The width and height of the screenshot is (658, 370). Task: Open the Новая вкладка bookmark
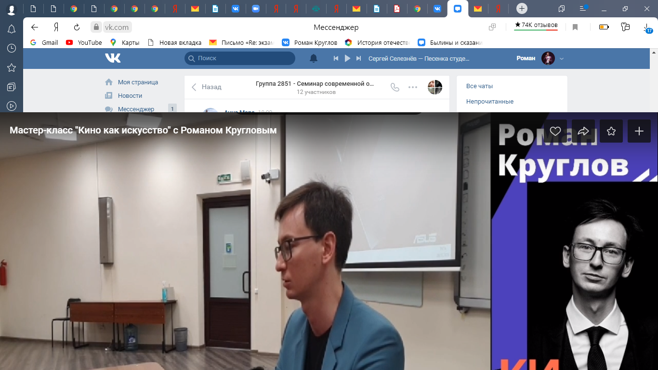174,42
